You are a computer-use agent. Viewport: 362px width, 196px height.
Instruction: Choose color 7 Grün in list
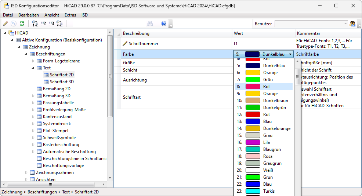264,79
